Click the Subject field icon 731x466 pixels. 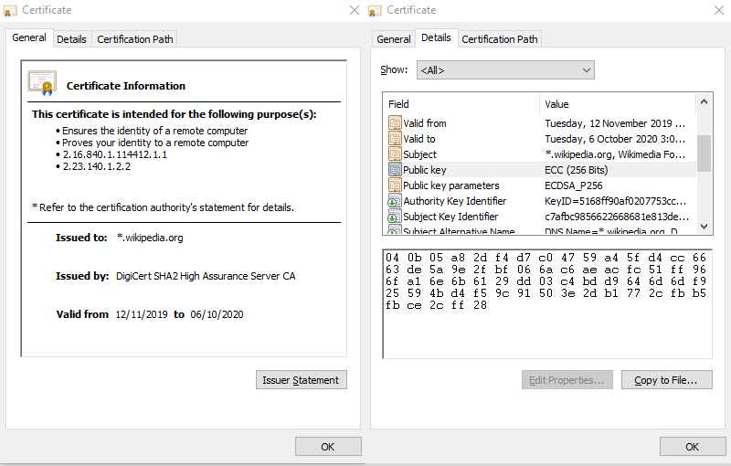pyautogui.click(x=395, y=154)
